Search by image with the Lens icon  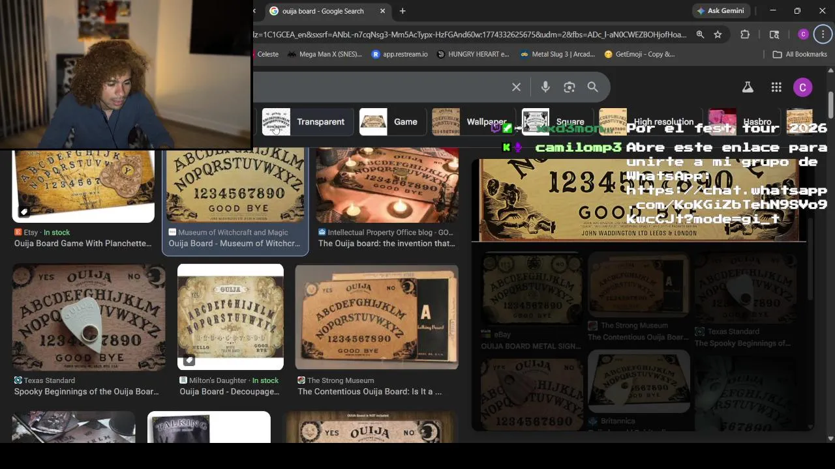[569, 87]
